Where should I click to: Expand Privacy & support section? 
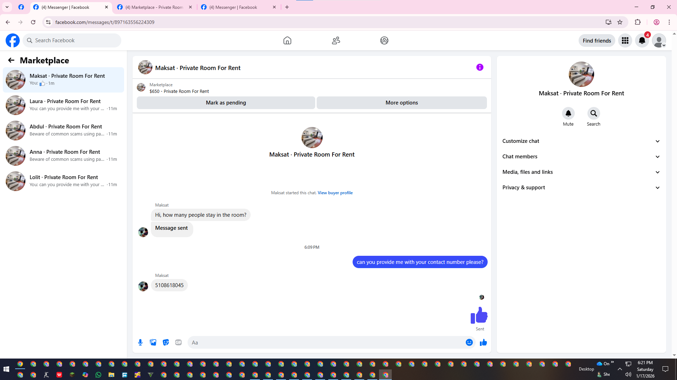[x=581, y=188]
